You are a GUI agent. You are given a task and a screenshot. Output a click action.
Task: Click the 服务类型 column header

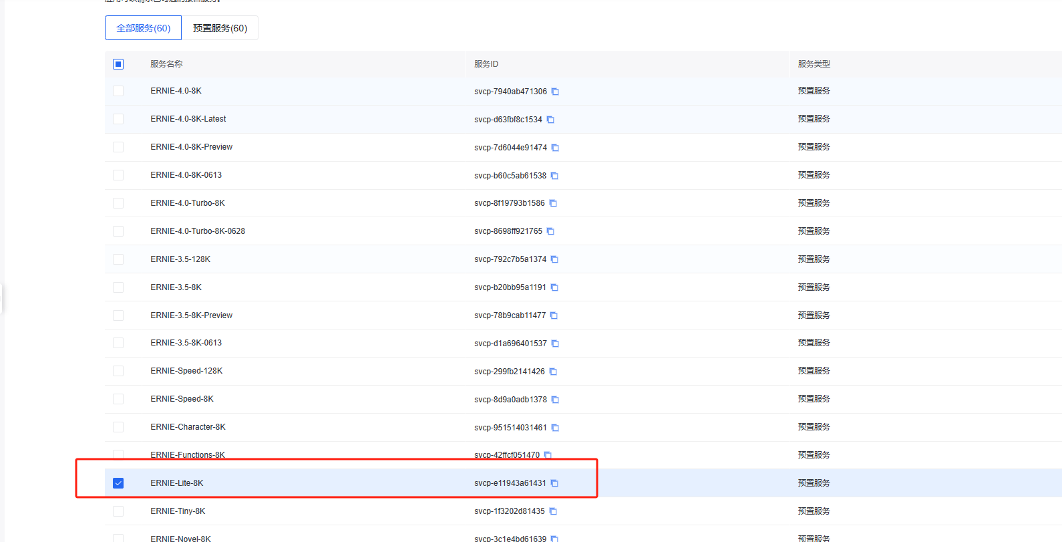pos(814,64)
